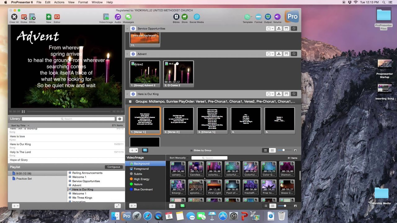Clear slides with the Slides icon

click(24, 17)
